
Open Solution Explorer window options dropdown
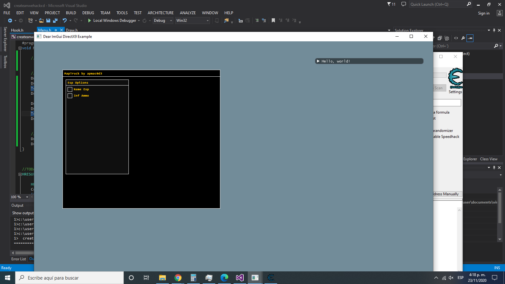coord(489,30)
